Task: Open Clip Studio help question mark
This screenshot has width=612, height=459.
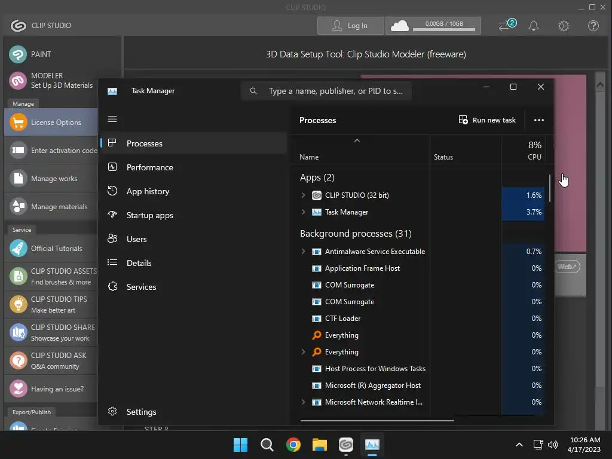Action: [593, 26]
